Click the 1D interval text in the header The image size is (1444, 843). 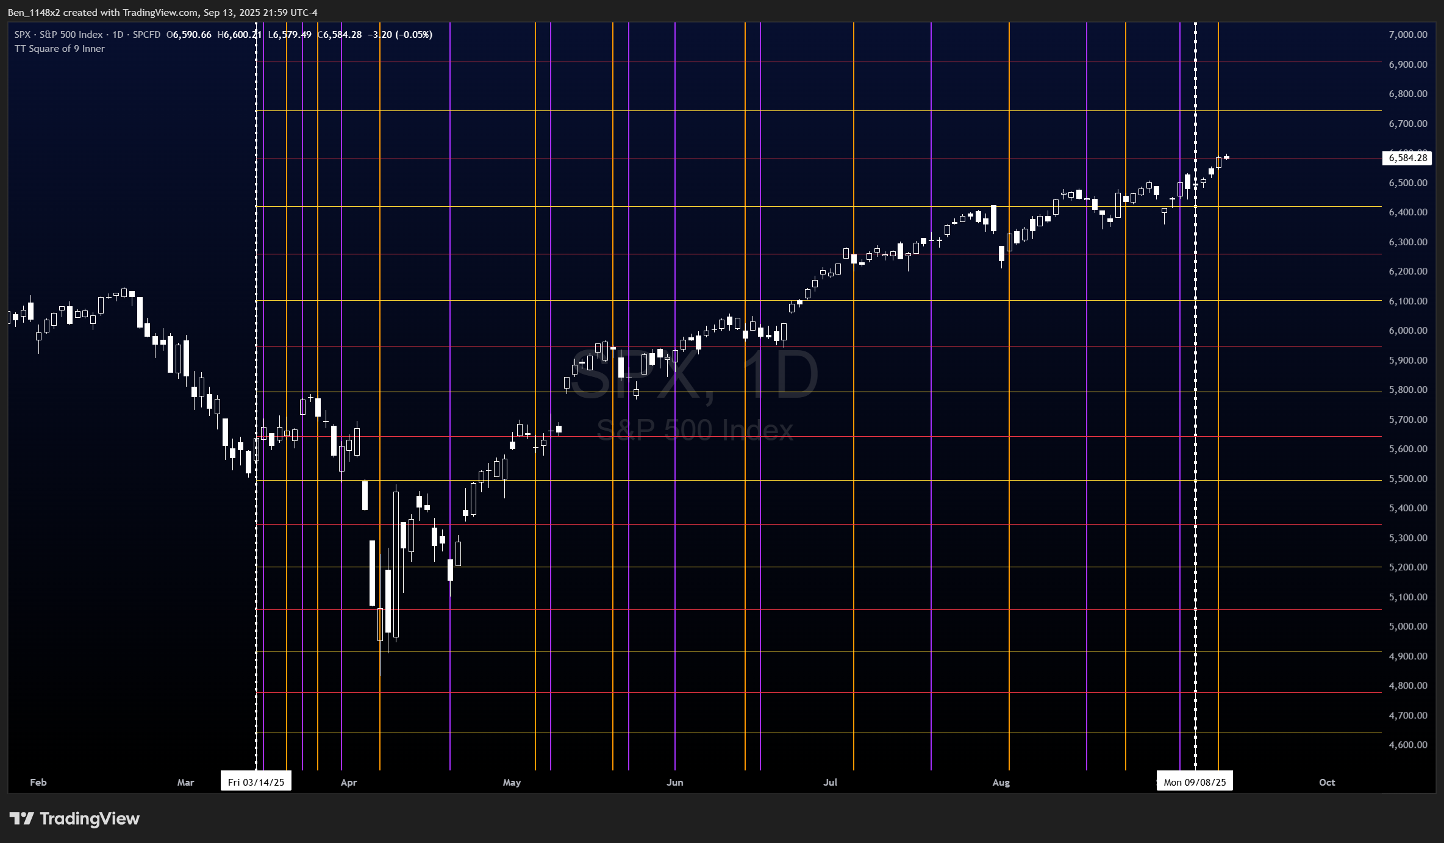point(118,35)
